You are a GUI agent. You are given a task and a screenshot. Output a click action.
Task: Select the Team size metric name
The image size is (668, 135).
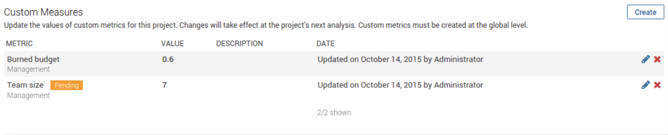click(x=25, y=85)
